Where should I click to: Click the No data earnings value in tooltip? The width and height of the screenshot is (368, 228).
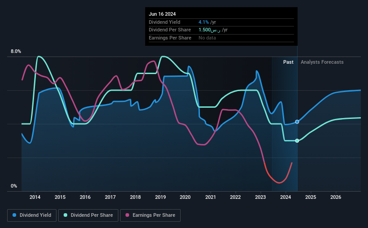pyautogui.click(x=207, y=38)
